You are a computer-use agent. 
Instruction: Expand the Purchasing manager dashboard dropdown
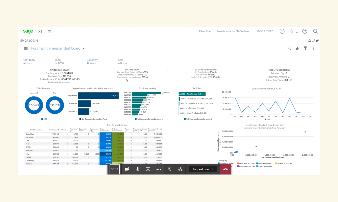(x=84, y=49)
